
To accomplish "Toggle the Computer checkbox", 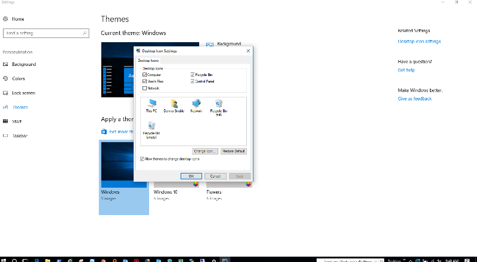I will click(144, 75).
